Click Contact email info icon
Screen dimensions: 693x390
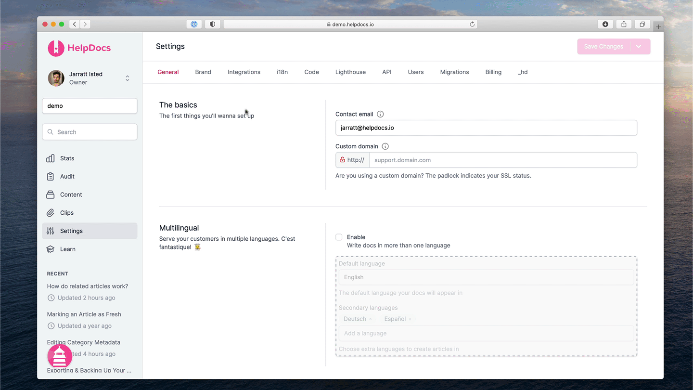380,114
